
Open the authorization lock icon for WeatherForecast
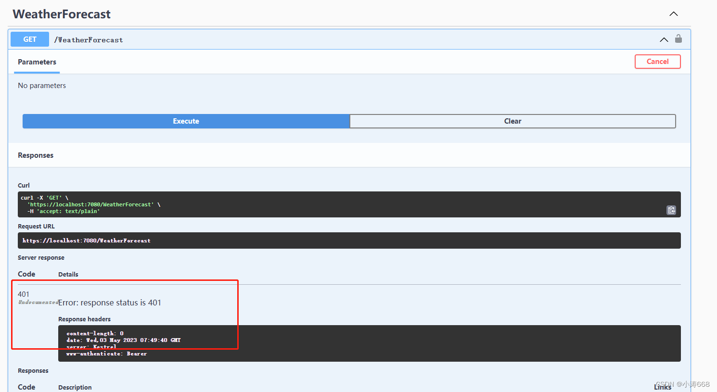point(679,39)
